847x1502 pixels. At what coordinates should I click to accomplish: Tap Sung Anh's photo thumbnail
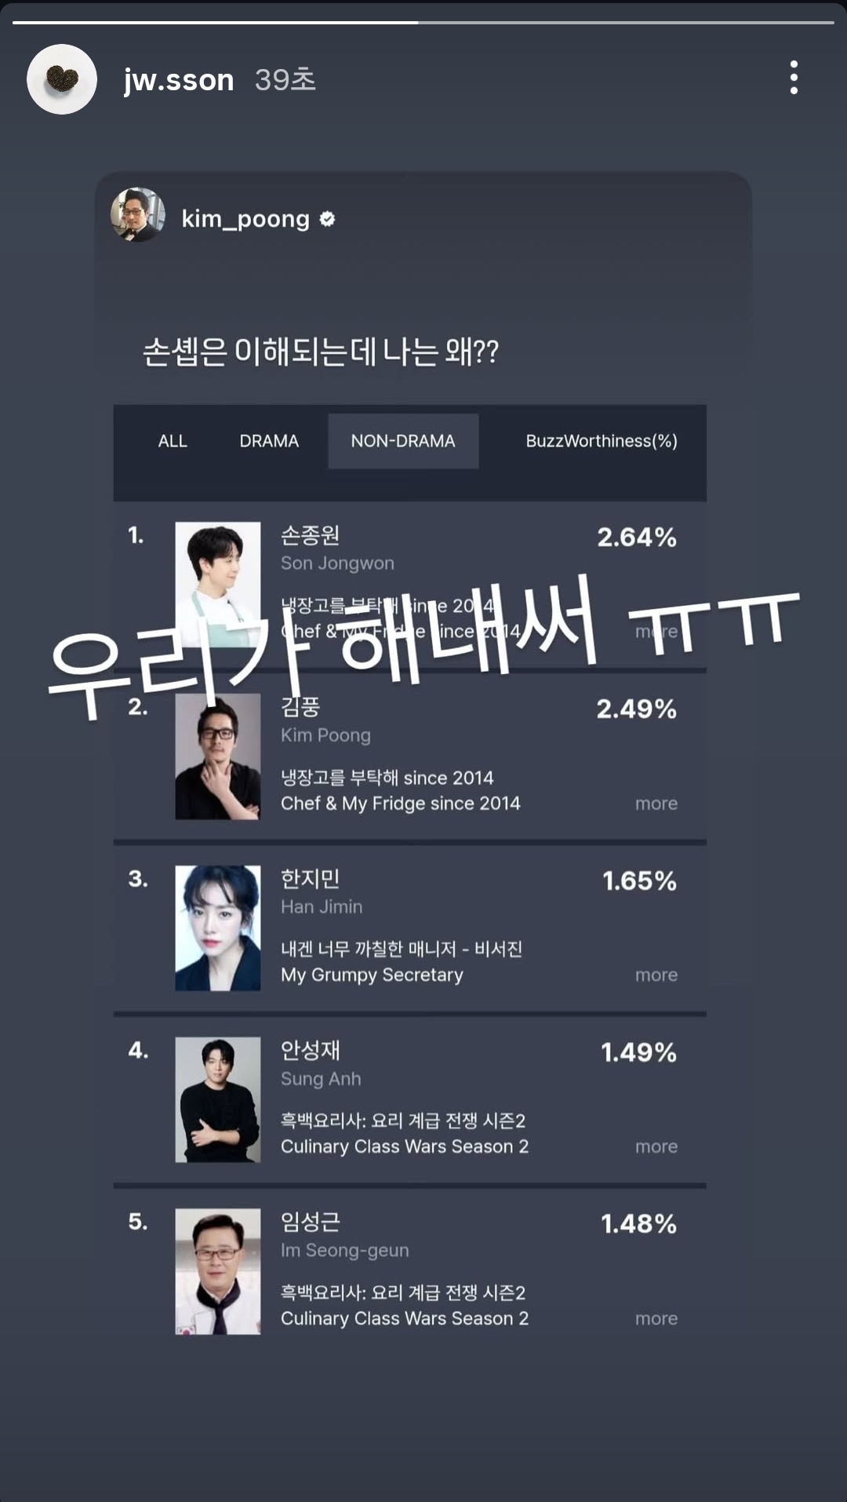pos(218,1099)
